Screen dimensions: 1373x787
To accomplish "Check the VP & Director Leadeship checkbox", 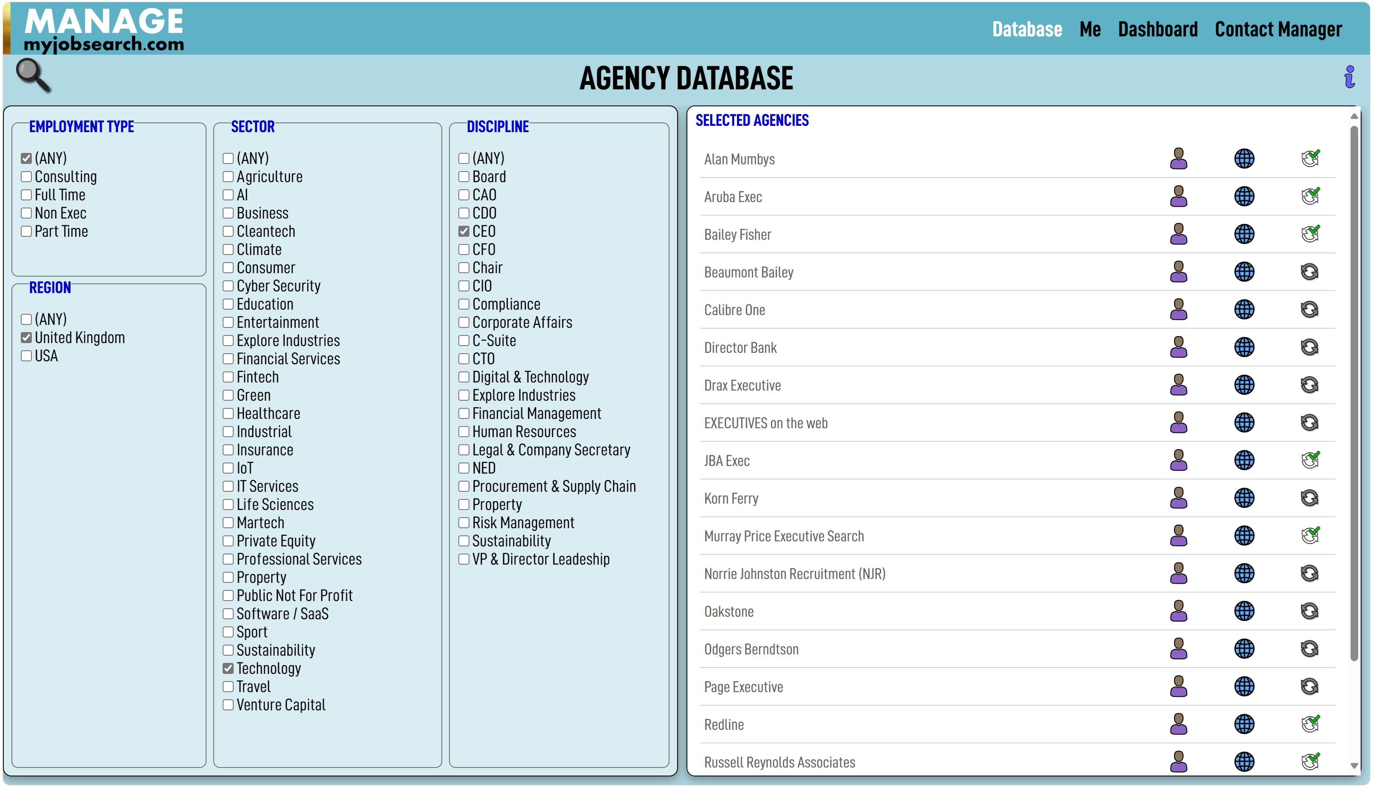I will [463, 559].
